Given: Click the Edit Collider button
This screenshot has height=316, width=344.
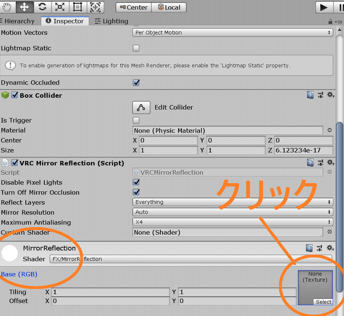Looking at the screenshot, I should pos(141,107).
